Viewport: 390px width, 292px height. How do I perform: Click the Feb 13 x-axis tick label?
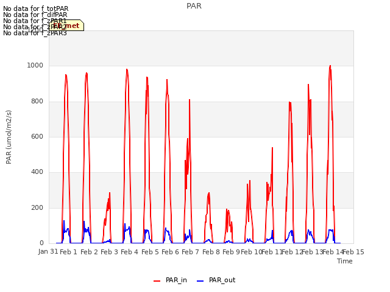point(313,252)
